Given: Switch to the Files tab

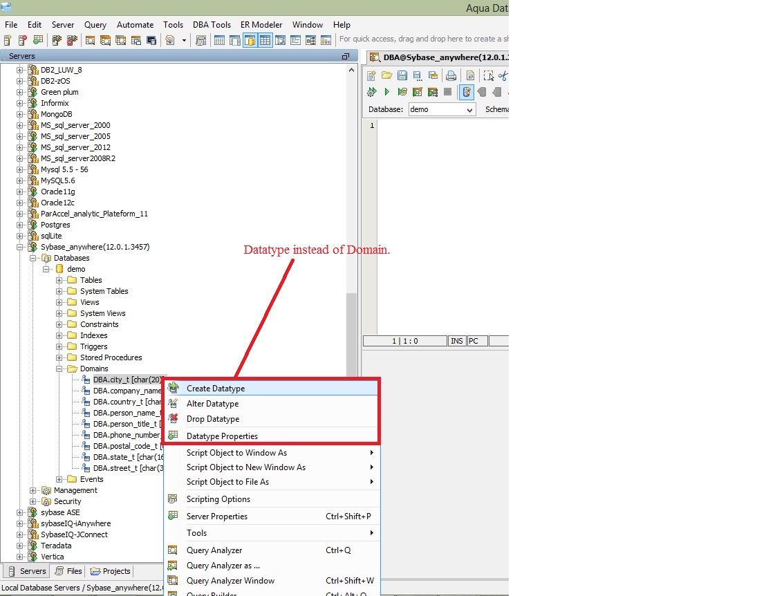Looking at the screenshot, I should pyautogui.click(x=68, y=571).
